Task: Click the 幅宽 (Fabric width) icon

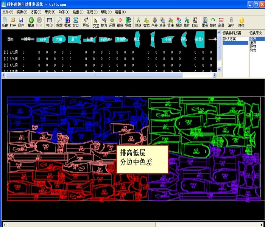Action: [67, 22]
